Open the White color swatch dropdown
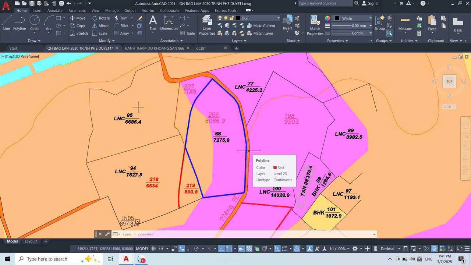 click(x=370, y=18)
